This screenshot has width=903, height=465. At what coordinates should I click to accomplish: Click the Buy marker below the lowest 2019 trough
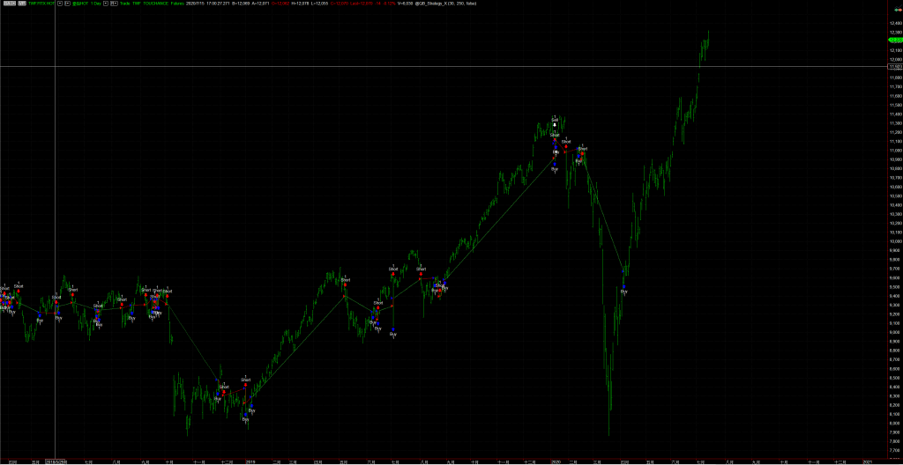[x=245, y=417]
